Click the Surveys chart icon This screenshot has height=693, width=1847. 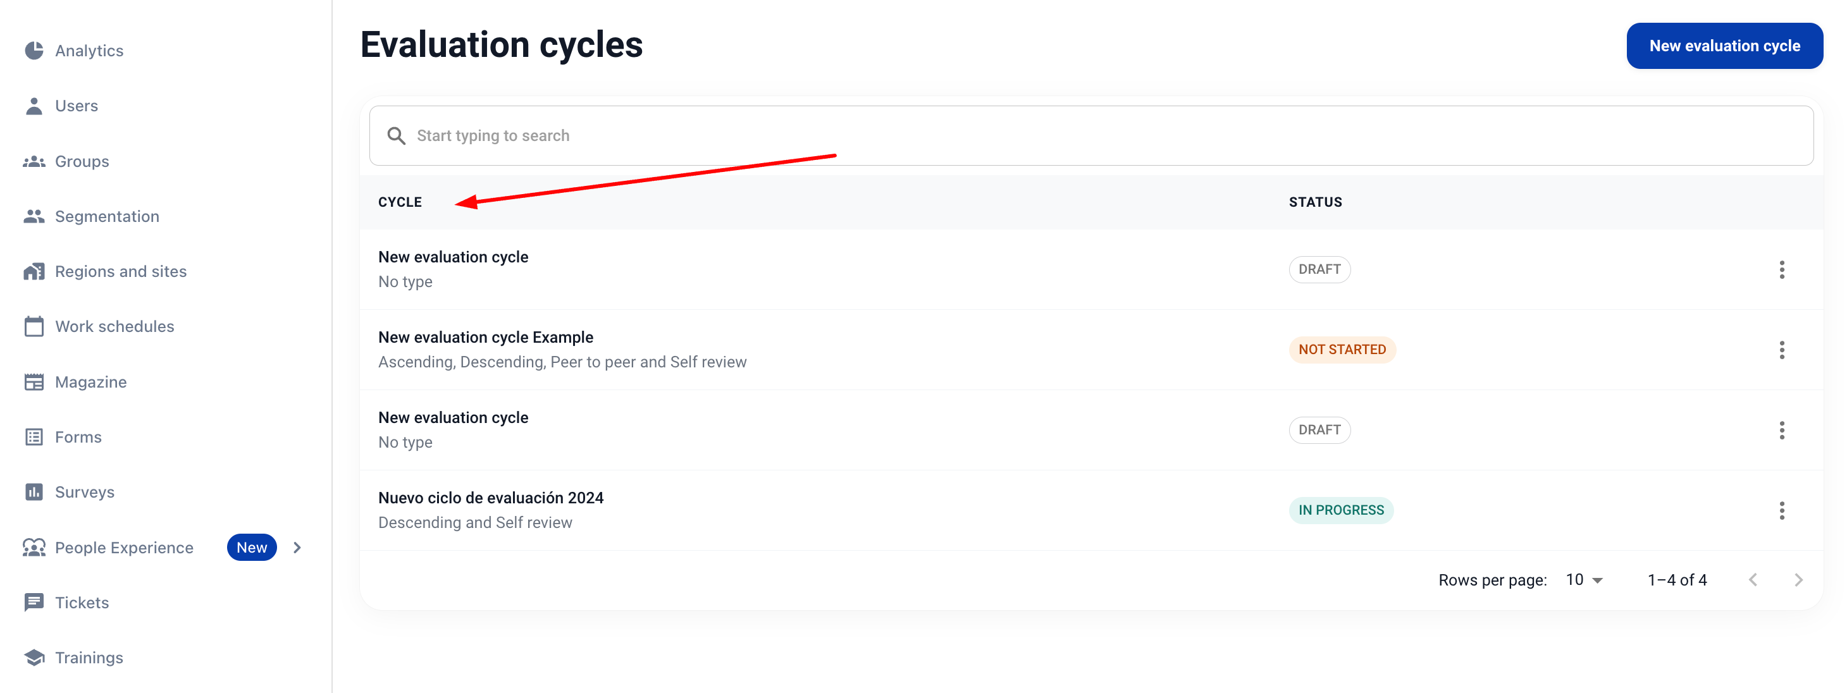(34, 492)
